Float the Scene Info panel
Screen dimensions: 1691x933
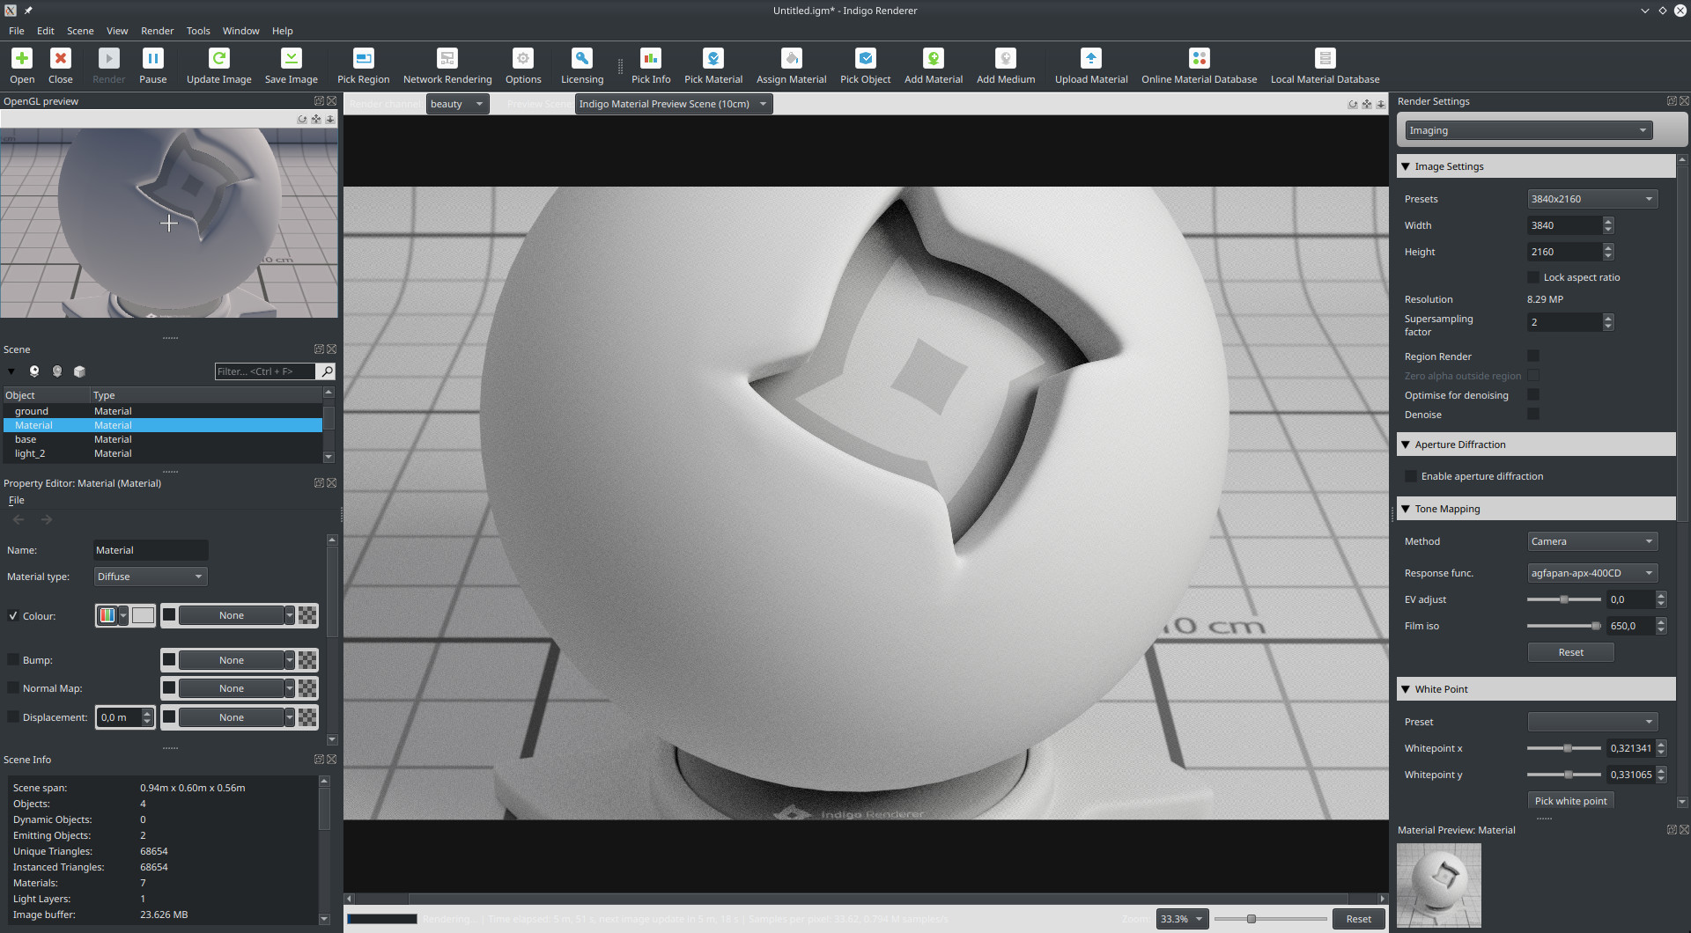pos(319,760)
